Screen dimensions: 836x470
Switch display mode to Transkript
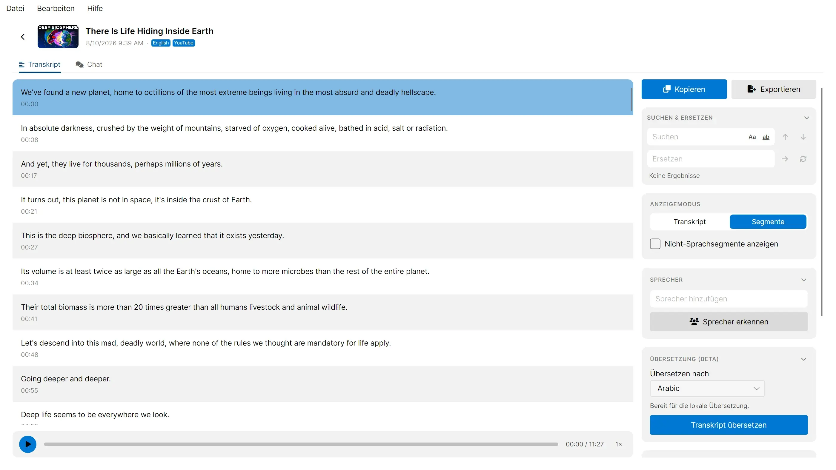pos(689,221)
